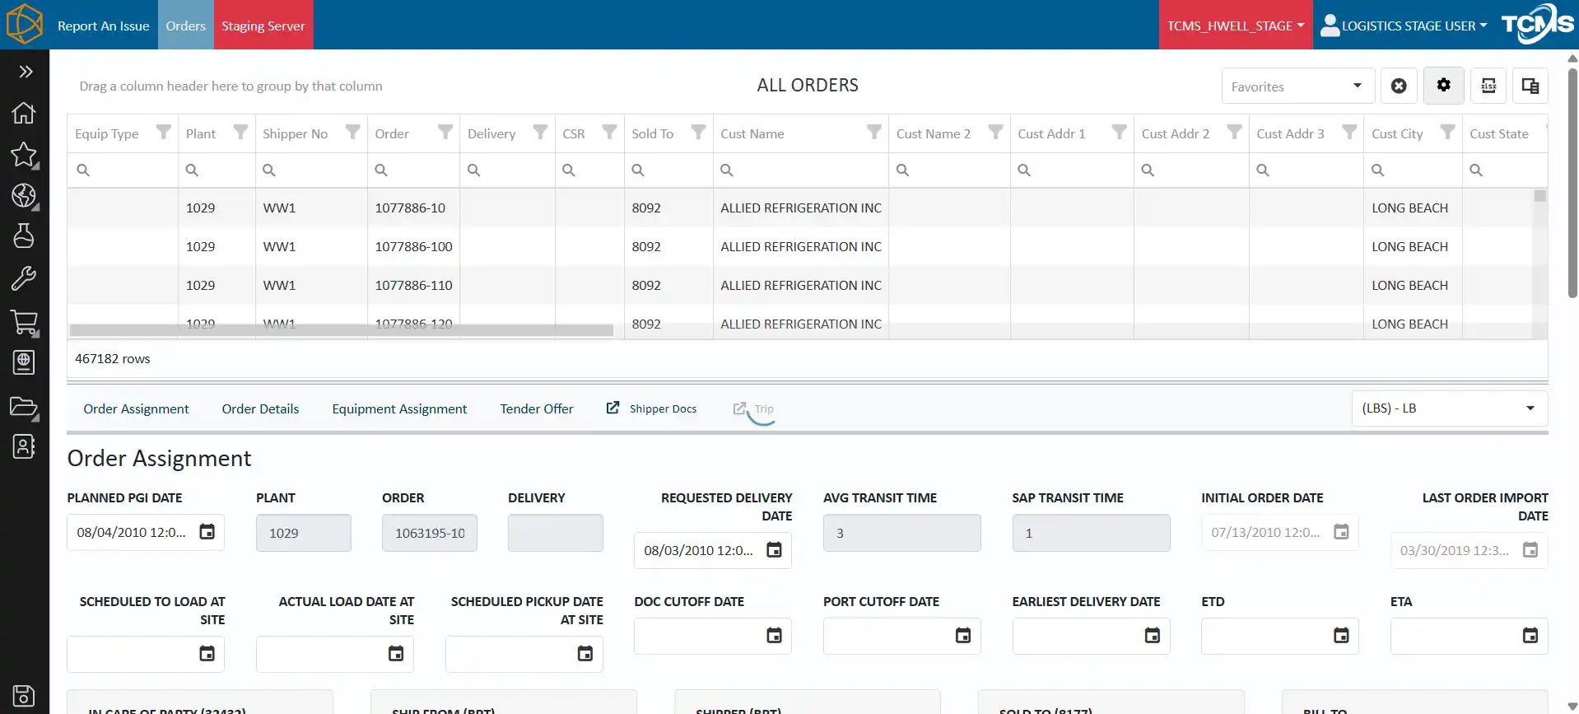Image resolution: width=1579 pixels, height=714 pixels.
Task: Open LOGISTICS STAGE USER menu
Action: (x=1404, y=26)
